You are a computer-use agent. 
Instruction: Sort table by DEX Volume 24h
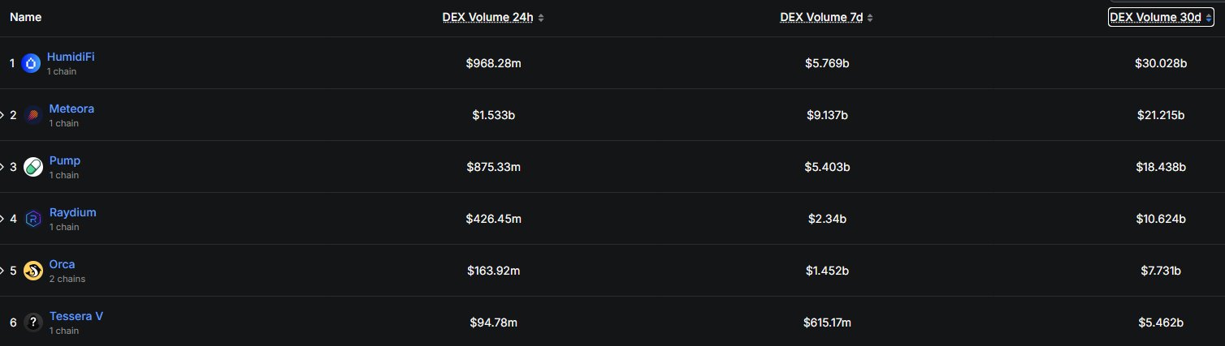tap(487, 18)
